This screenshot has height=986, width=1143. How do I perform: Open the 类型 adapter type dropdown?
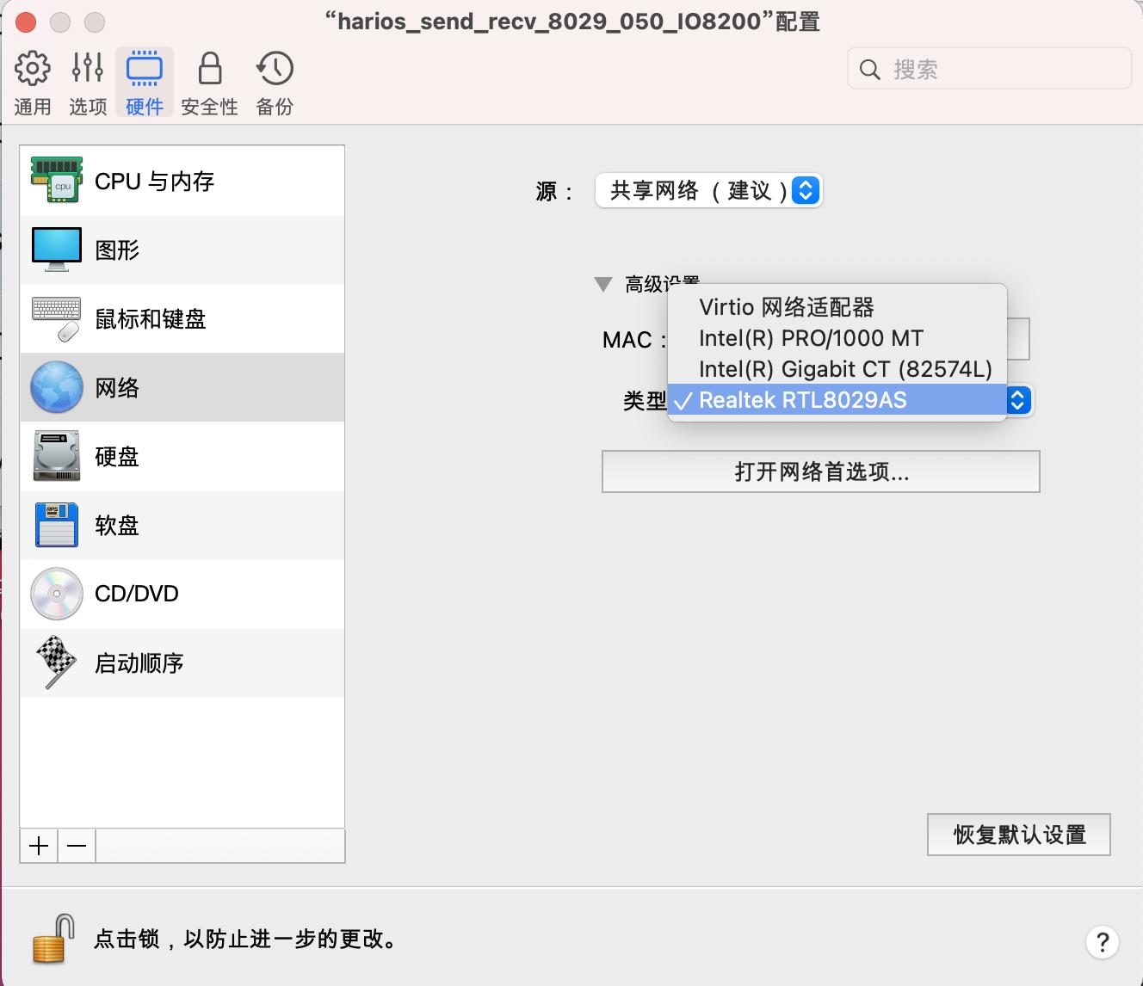pos(1017,400)
